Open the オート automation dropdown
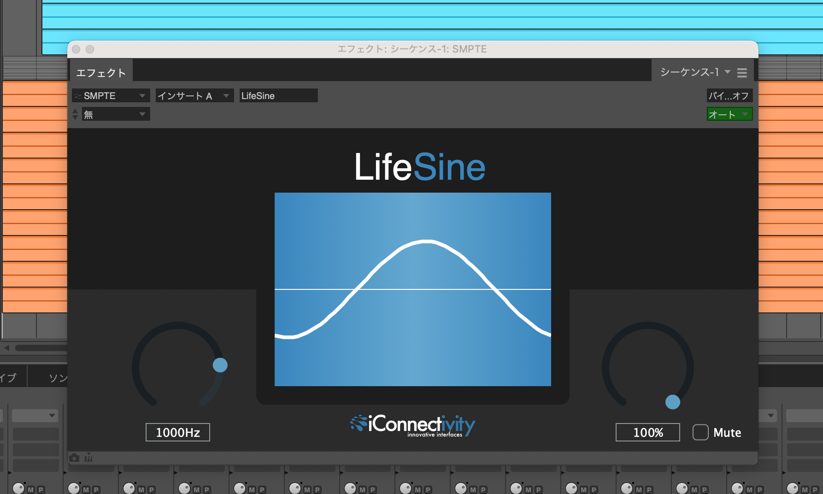This screenshot has height=494, width=823. 729,114
